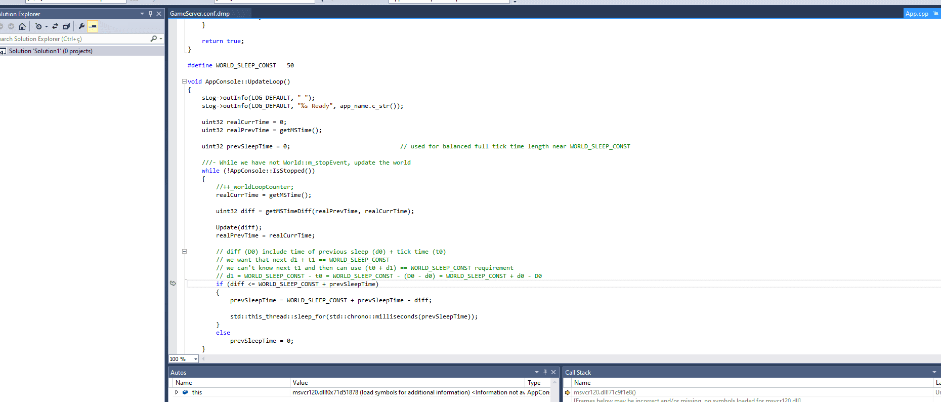Click 'uint32 realPrevTime = getMSTime();' line
The width and height of the screenshot is (941, 402).
tap(262, 130)
